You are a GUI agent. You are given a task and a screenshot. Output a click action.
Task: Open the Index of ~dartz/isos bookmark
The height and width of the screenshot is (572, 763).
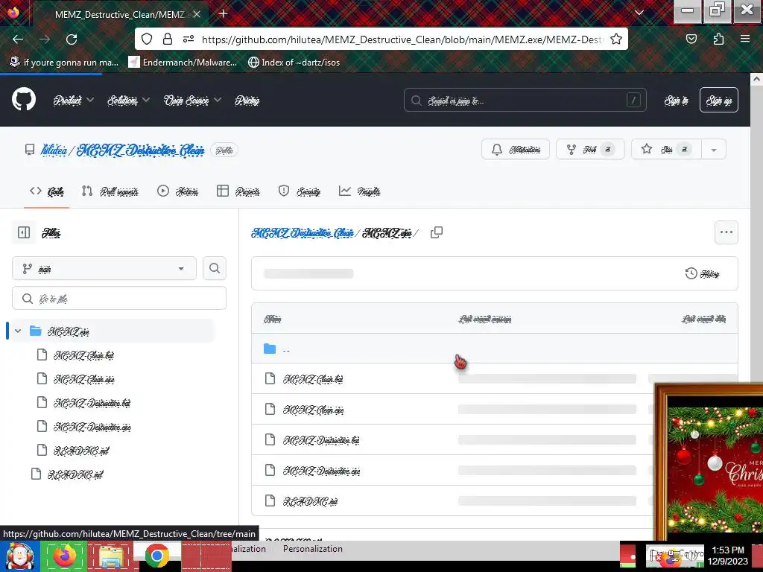294,63
